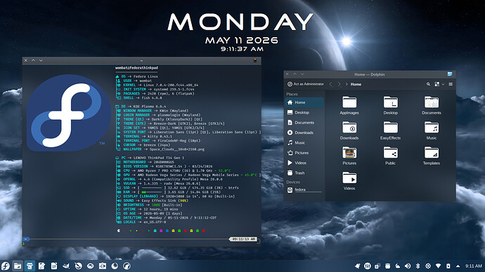Viewport: 485px width, 272px height.
Task: Click Act as Administrator in Dolphin
Action: pyautogui.click(x=305, y=84)
